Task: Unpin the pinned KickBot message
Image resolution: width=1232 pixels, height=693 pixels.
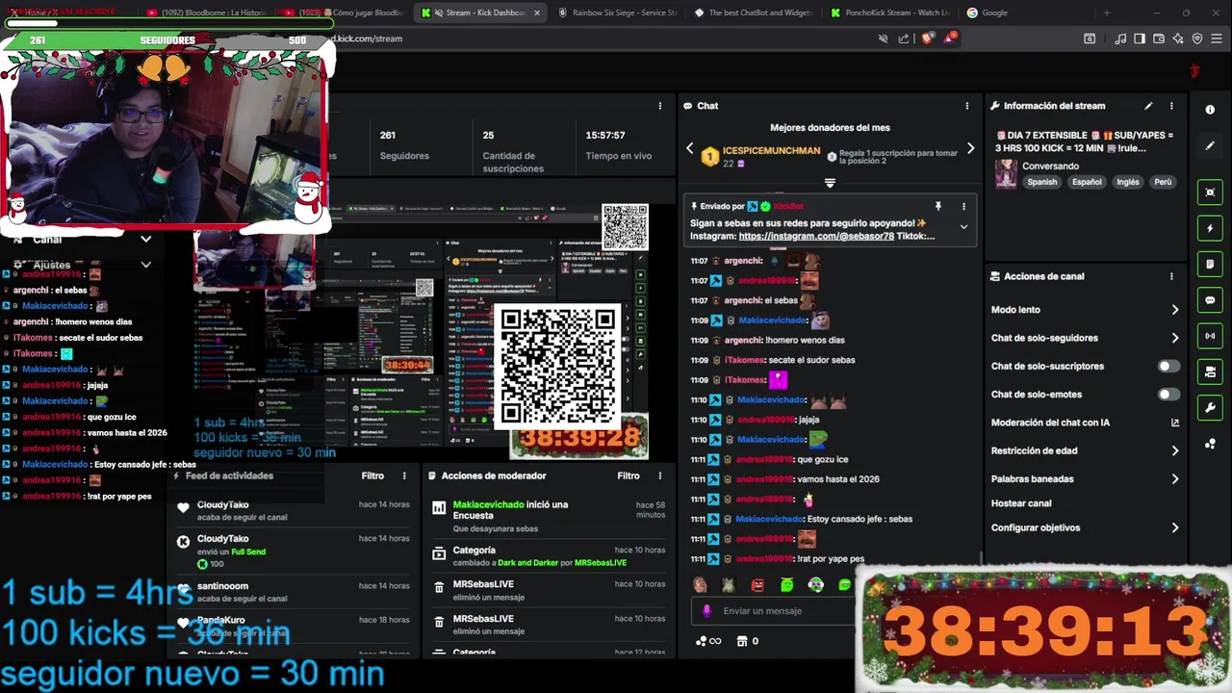Action: click(937, 206)
